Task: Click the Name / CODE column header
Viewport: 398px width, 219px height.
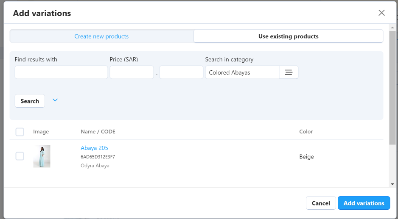Action: 98,132
